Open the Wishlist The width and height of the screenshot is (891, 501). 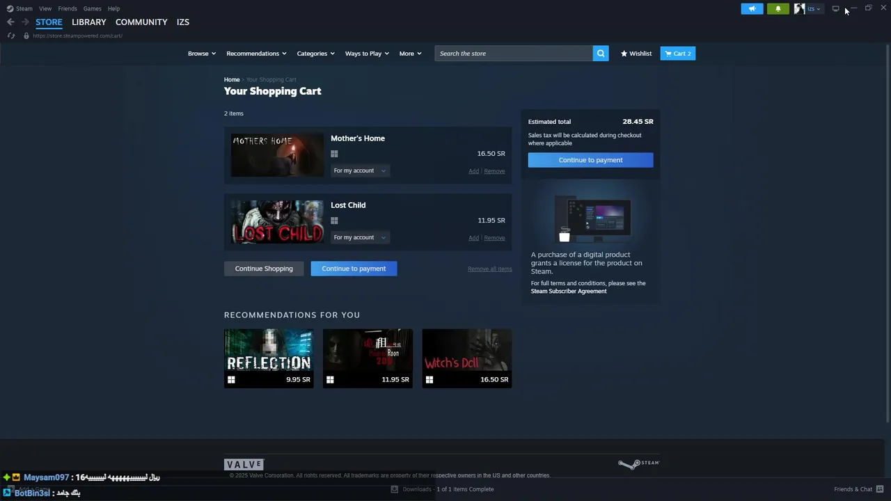[x=636, y=54]
